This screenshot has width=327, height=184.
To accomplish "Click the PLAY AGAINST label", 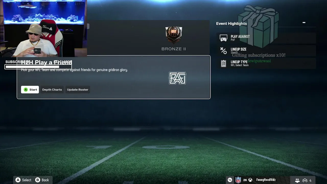I will (240, 37).
